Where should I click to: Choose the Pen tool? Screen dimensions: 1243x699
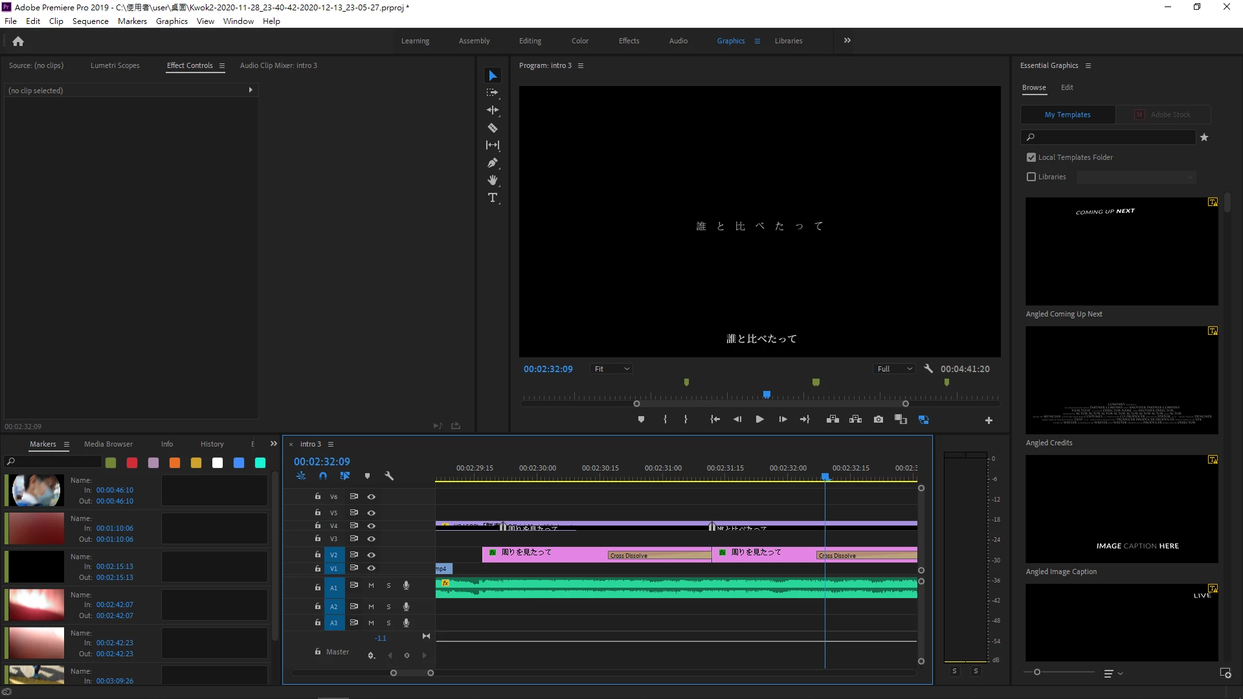click(493, 163)
